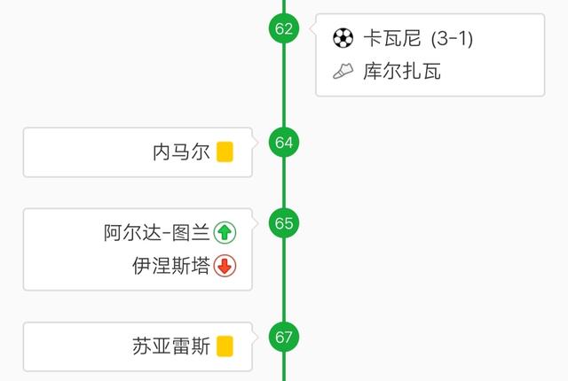Open substitute player 阿尔达-图兰
568x381 pixels.
[157, 232]
